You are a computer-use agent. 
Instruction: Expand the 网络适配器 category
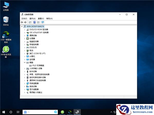pos(25,83)
